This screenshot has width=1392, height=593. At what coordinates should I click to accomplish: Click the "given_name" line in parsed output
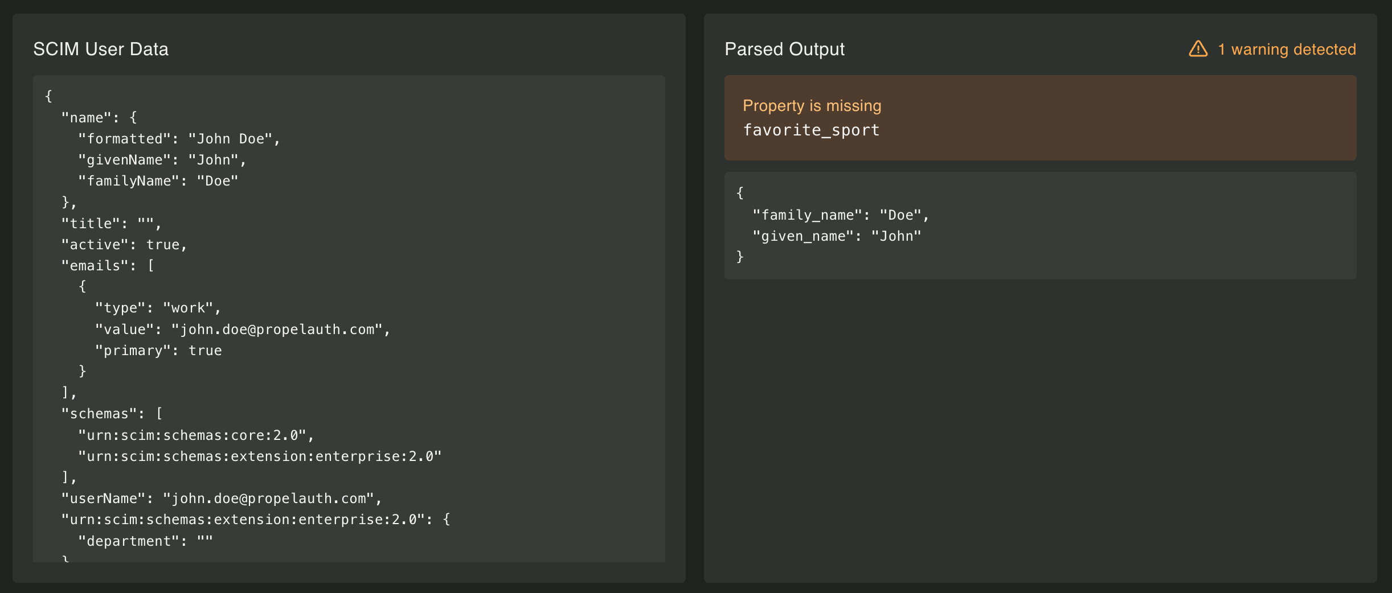pos(837,236)
